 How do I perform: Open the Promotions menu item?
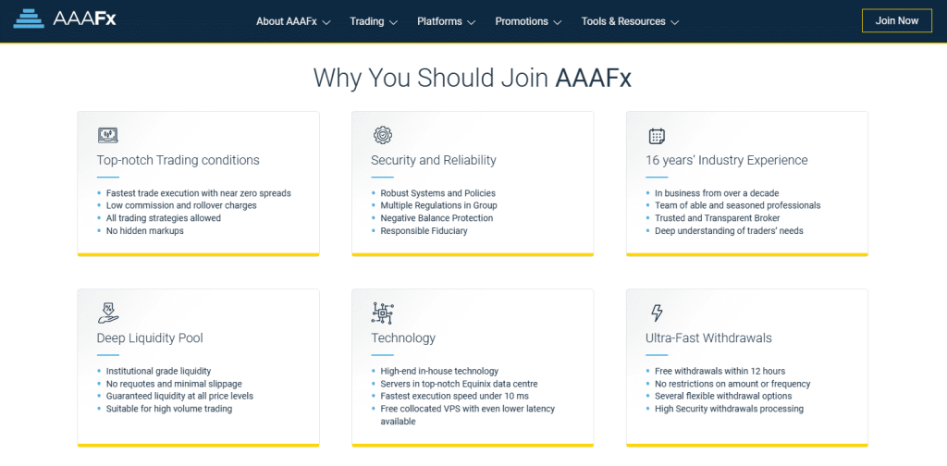(x=522, y=21)
